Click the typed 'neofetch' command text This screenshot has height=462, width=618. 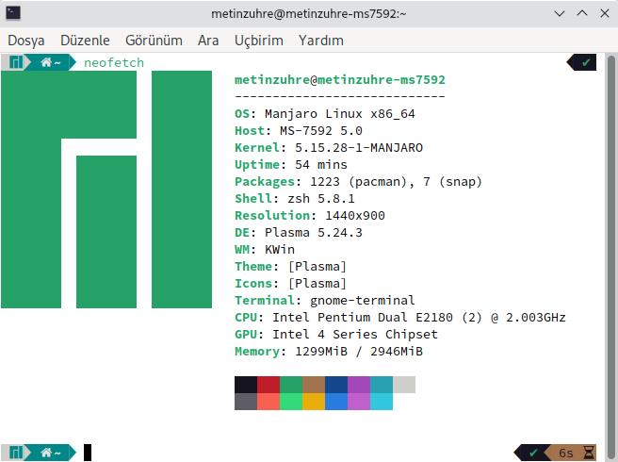pyautogui.click(x=114, y=63)
